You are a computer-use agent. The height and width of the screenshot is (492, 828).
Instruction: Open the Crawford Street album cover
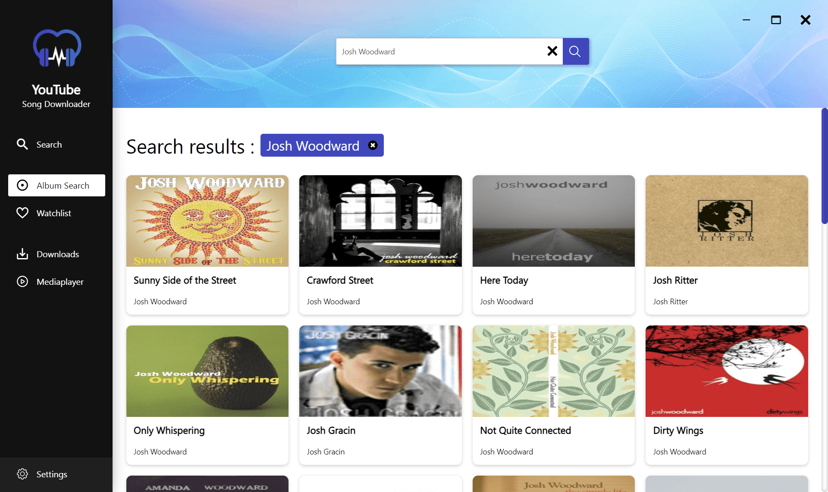tap(380, 221)
